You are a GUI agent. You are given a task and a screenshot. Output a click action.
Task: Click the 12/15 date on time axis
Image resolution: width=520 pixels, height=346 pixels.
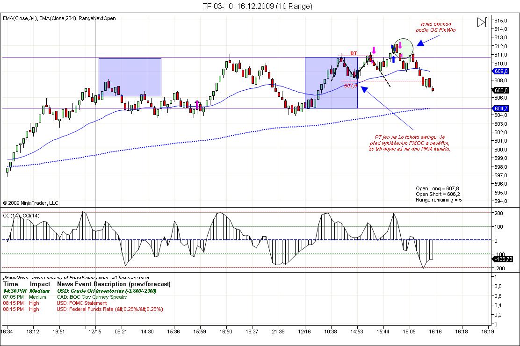[x=95, y=332]
